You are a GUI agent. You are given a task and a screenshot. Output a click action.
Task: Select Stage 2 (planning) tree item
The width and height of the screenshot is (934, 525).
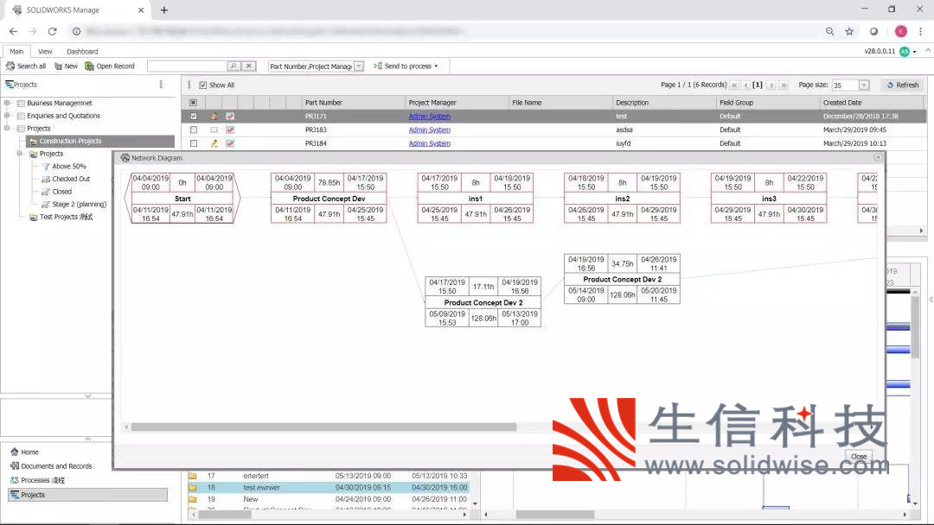click(x=79, y=204)
